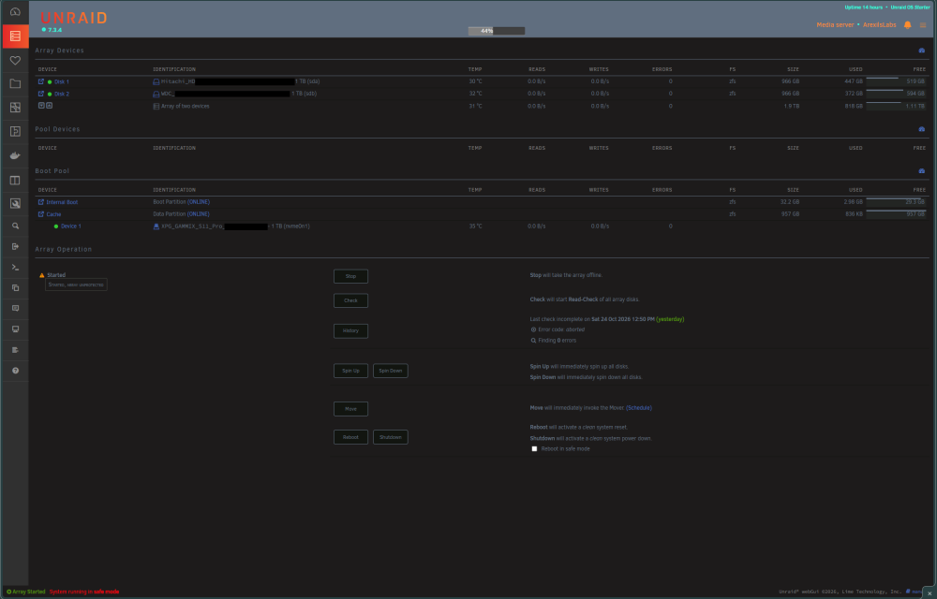Open the Internal Boot link
Viewport: 937px width, 599px height.
pos(62,201)
